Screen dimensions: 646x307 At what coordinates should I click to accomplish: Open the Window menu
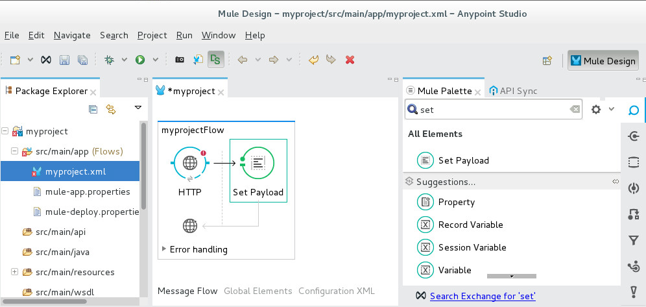click(219, 36)
